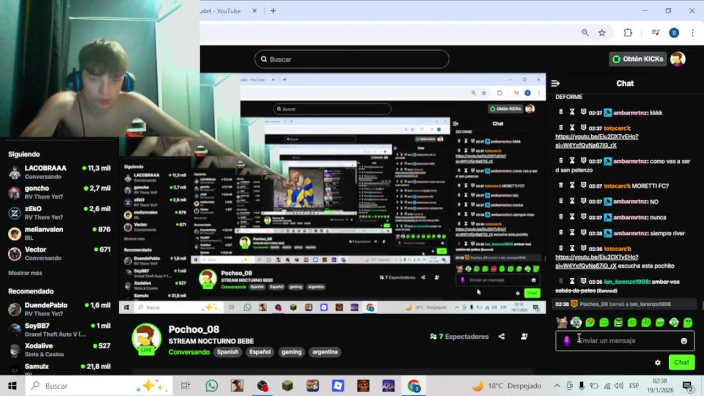Open Task View on the taskbar
Image resolution: width=704 pixels, height=396 pixels.
[185, 386]
